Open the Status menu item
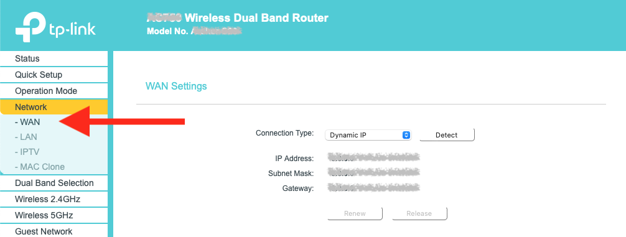626x237 pixels. point(54,58)
